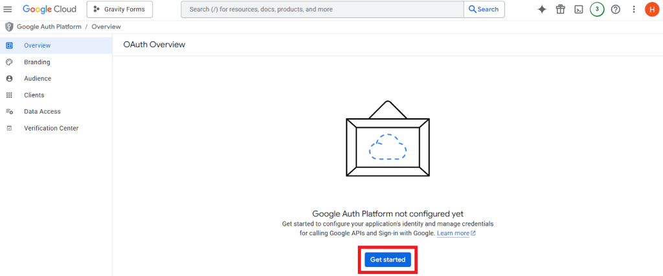This screenshot has width=663, height=276.
Task: Click the framed cloud illustration
Action: pos(388,139)
